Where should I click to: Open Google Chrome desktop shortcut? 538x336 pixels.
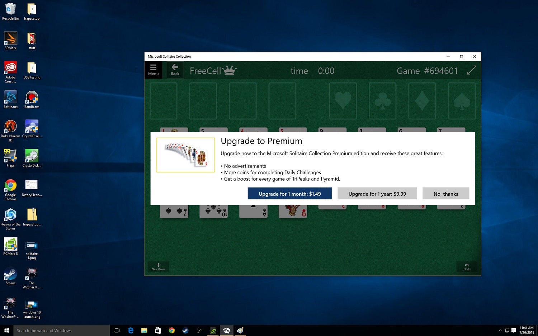point(10,189)
